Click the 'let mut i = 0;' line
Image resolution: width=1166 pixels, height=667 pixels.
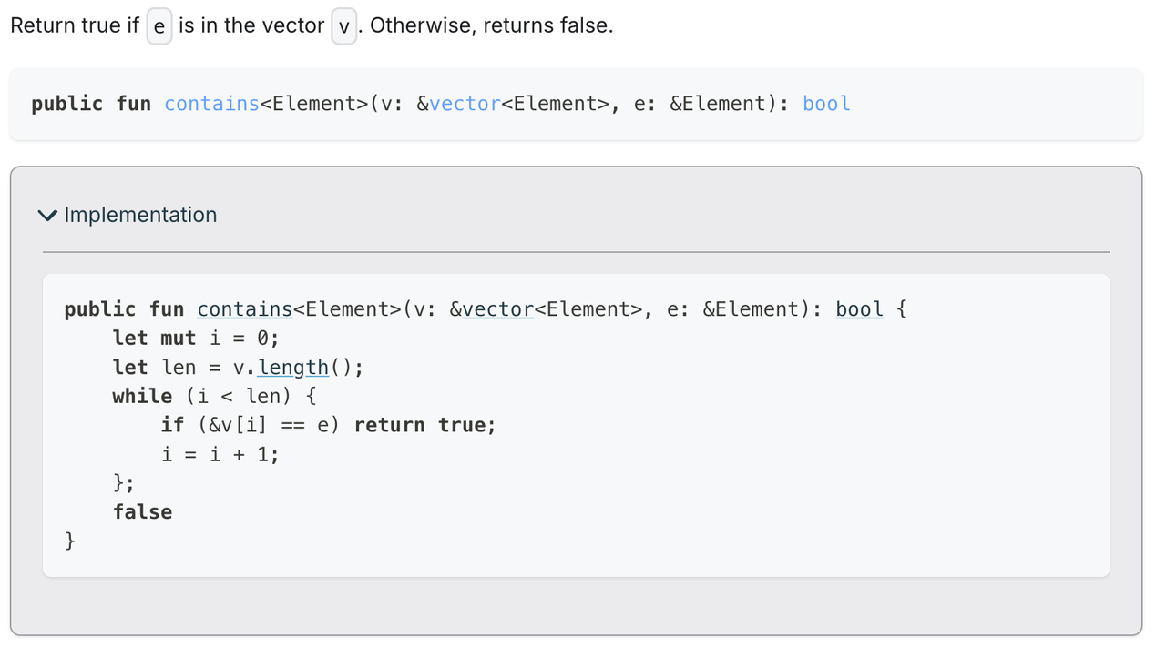click(x=196, y=339)
